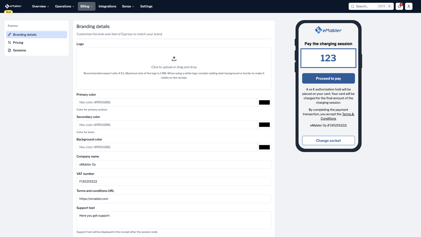Click the percent icon beside Pricing
This screenshot has height=237, width=421.
pos(10,43)
